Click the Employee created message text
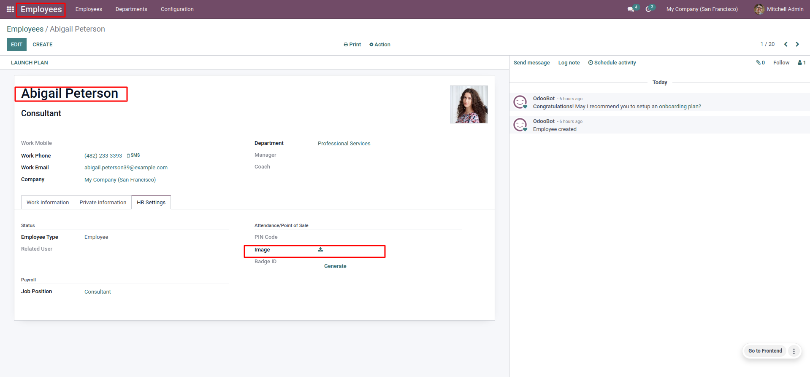810x377 pixels. coord(555,129)
